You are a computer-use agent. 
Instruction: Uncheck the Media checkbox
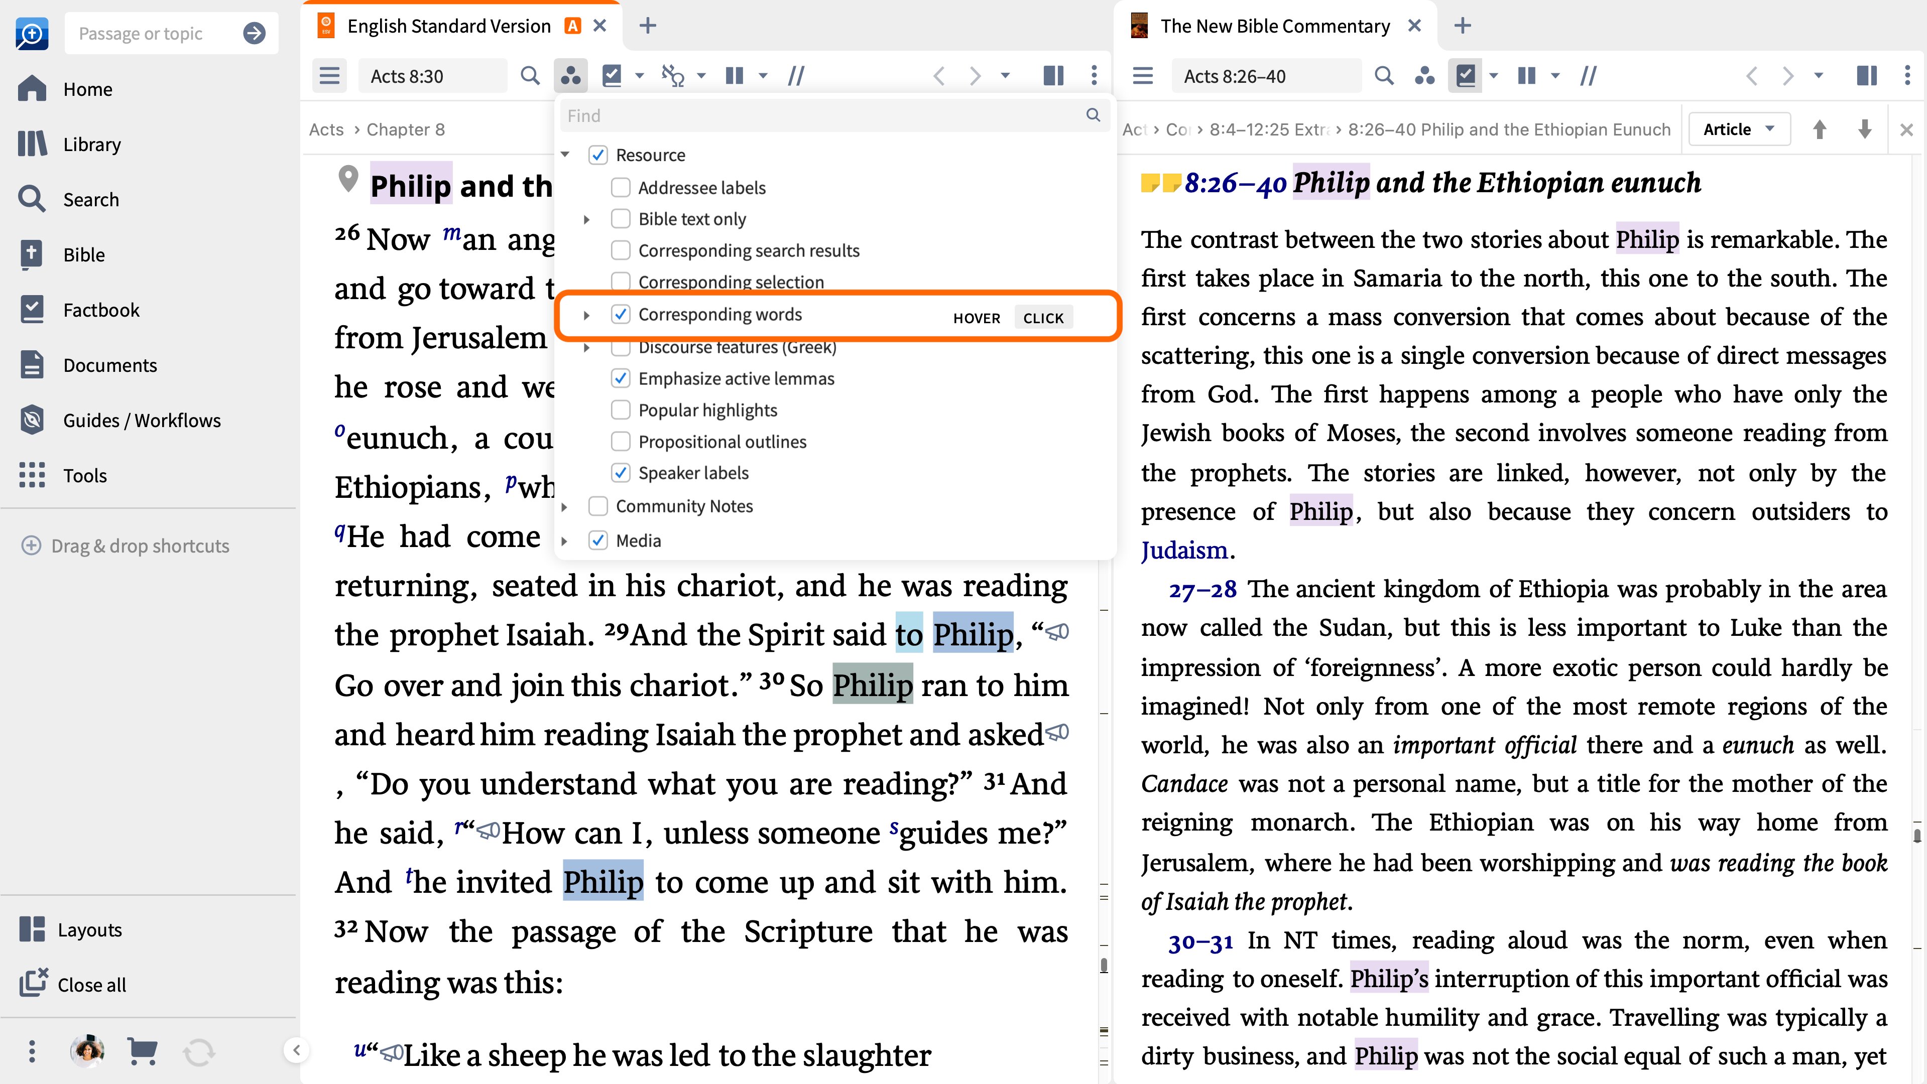tap(597, 540)
